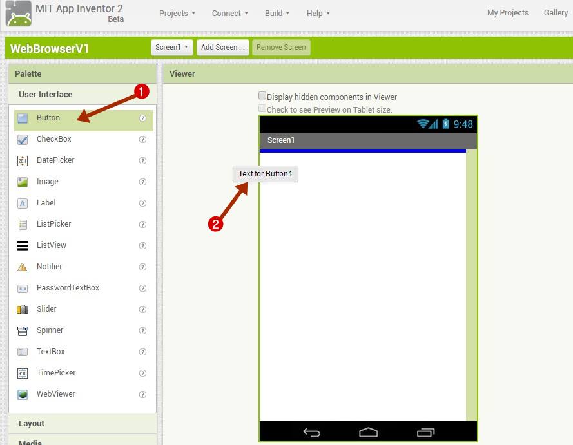The width and height of the screenshot is (573, 445).
Task: Click the Remove Screen button
Action: coord(281,48)
